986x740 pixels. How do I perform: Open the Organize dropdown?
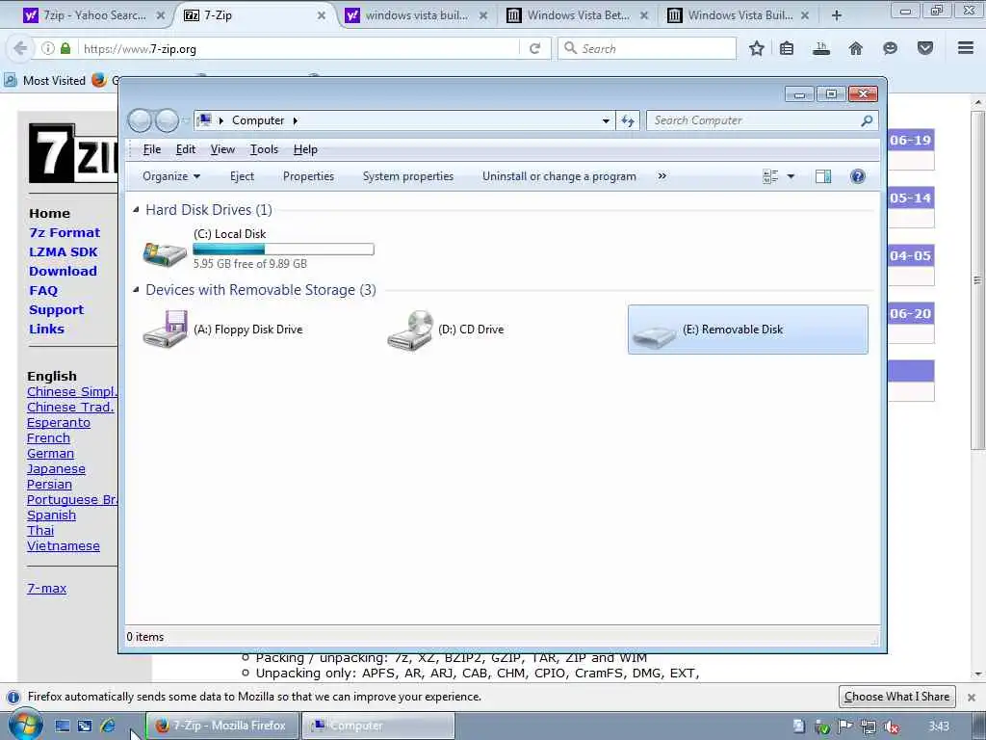tap(171, 176)
